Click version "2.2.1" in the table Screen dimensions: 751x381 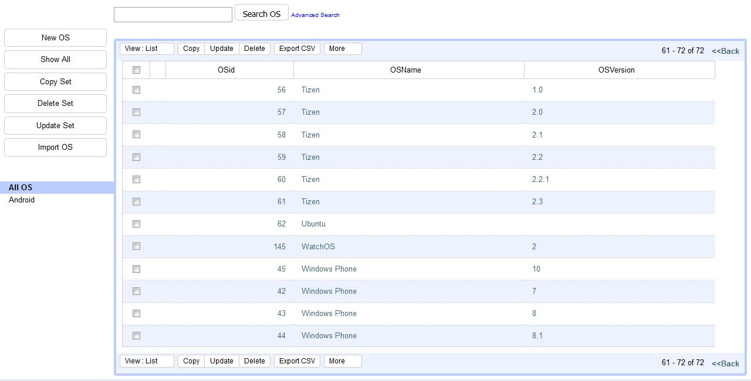[x=540, y=179]
